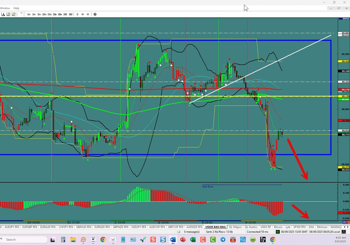Click the first chart-template icon in the toolbar
This screenshot has height=245, width=350.
[9, 14]
